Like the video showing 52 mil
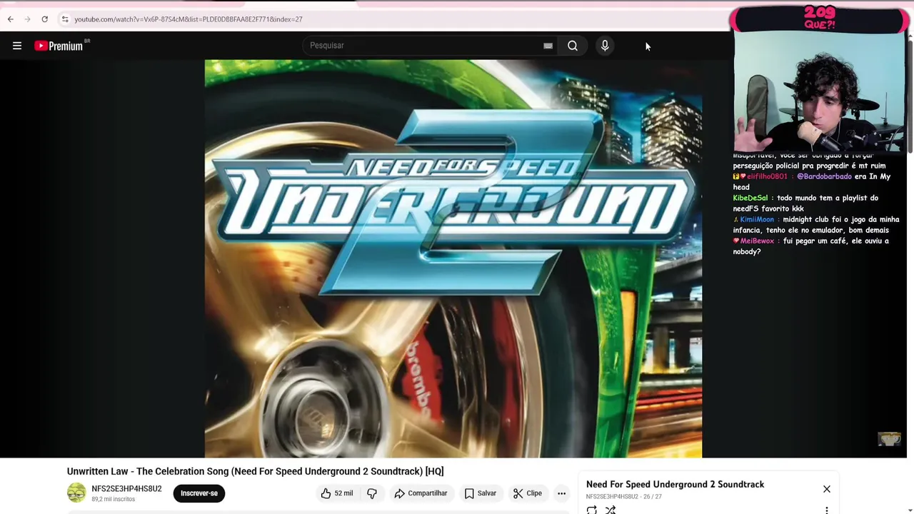 337,493
